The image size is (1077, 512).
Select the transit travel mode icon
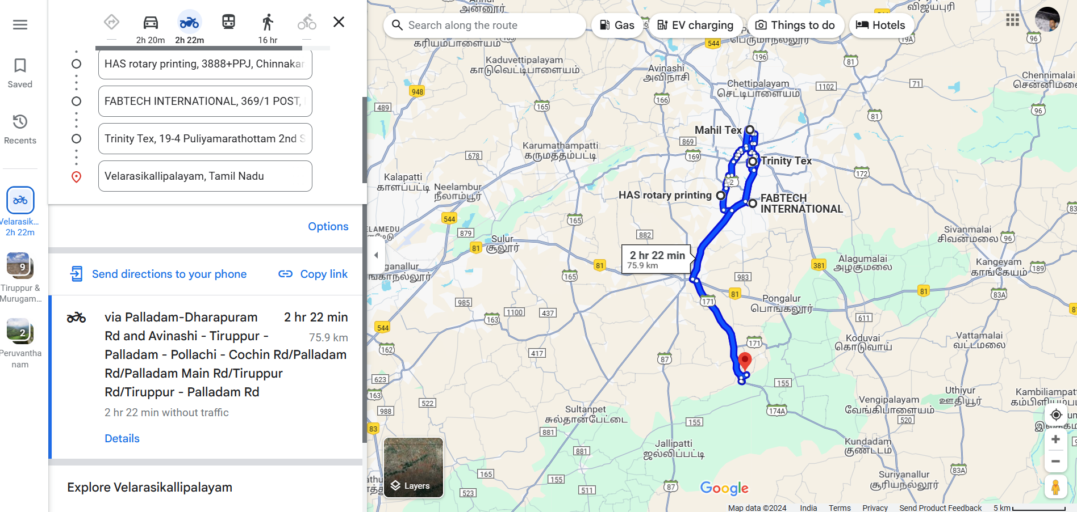[228, 22]
